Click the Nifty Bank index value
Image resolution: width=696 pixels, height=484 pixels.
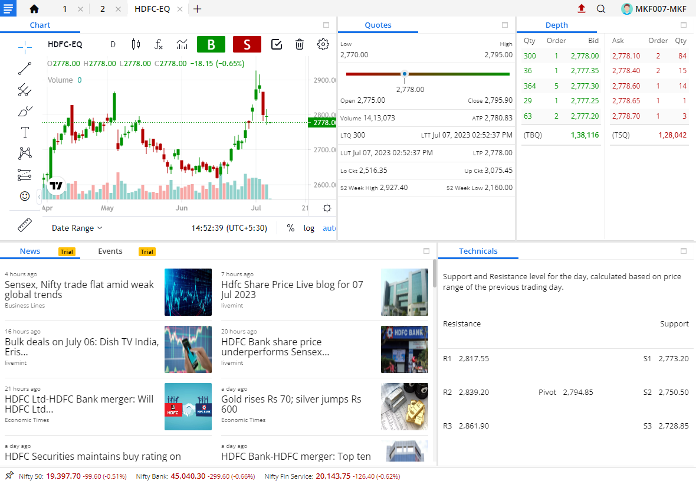[x=188, y=476]
